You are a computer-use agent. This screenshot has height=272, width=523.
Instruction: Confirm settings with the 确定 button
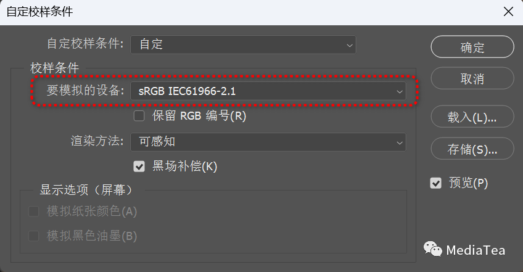472,47
